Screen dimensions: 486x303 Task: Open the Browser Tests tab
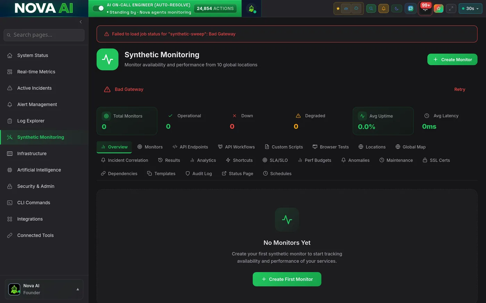(331, 147)
